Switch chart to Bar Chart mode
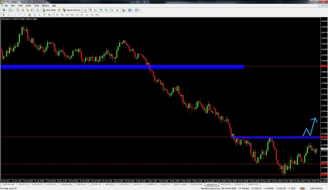 [86, 10]
